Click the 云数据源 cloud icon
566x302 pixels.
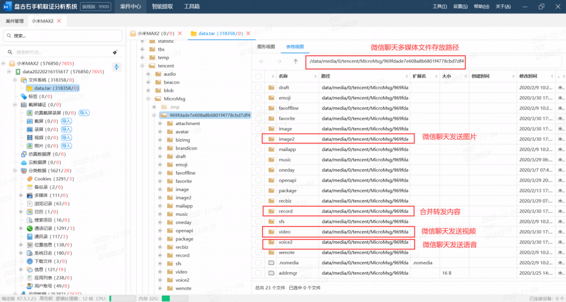[x=24, y=162]
